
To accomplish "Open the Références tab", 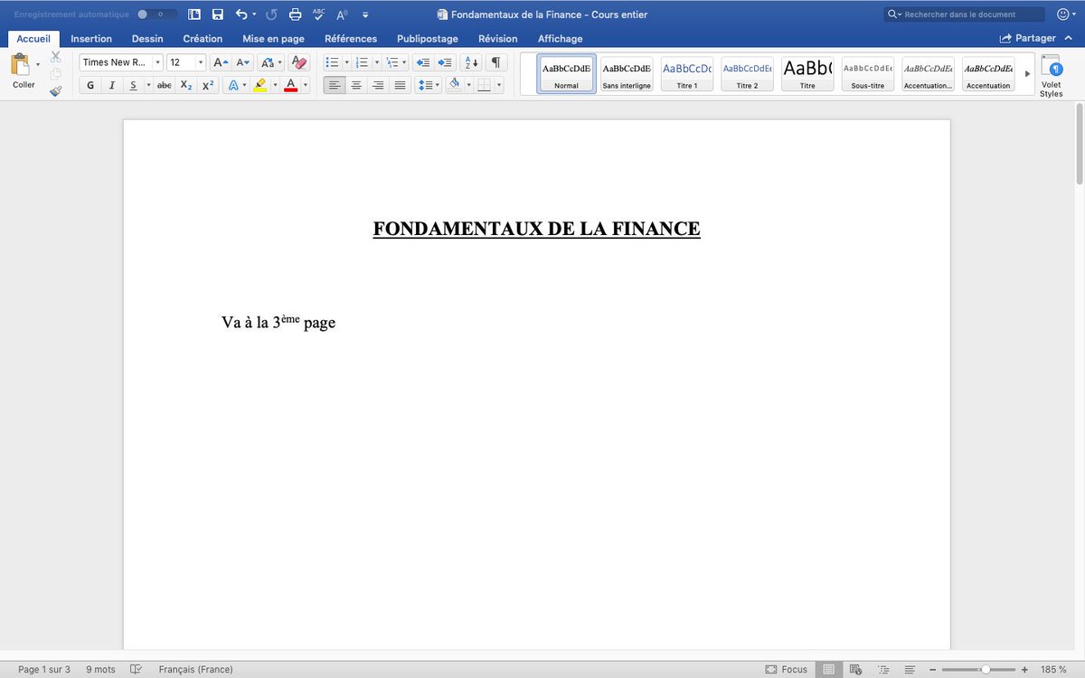I will (x=351, y=39).
